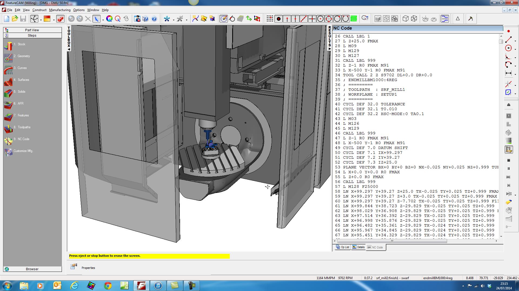Click the Part View button
The image size is (519, 291).
(32, 30)
